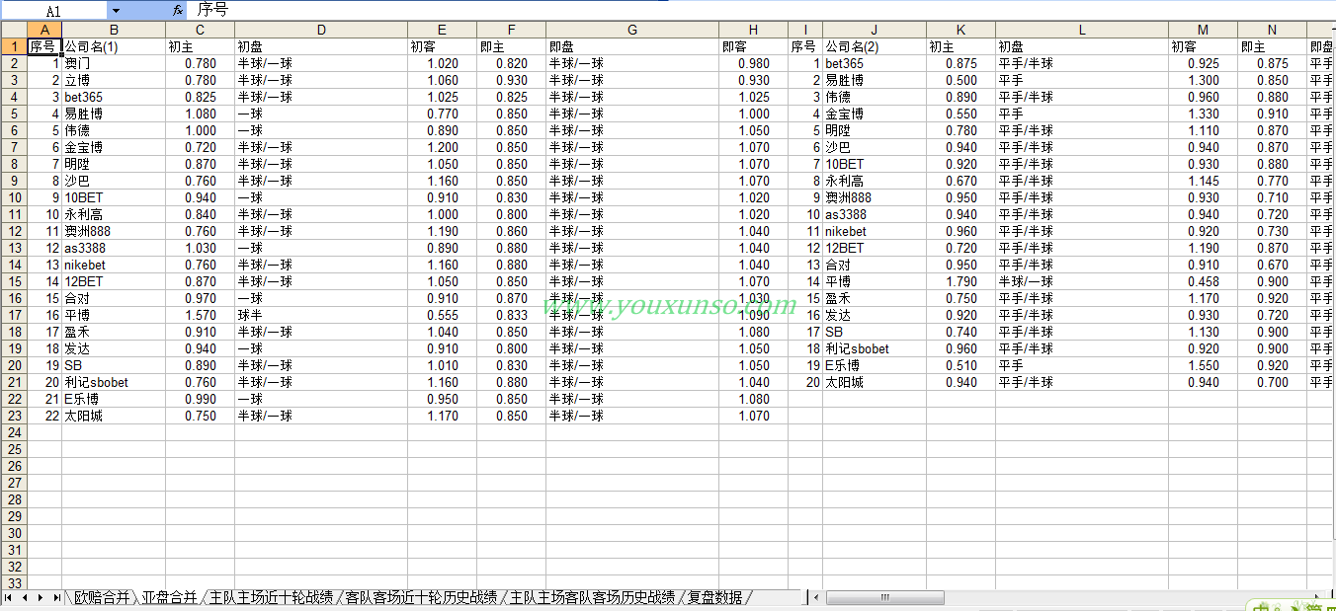Click the cell with value 1.330
The width and height of the screenshot is (1336, 611).
click(x=1204, y=114)
